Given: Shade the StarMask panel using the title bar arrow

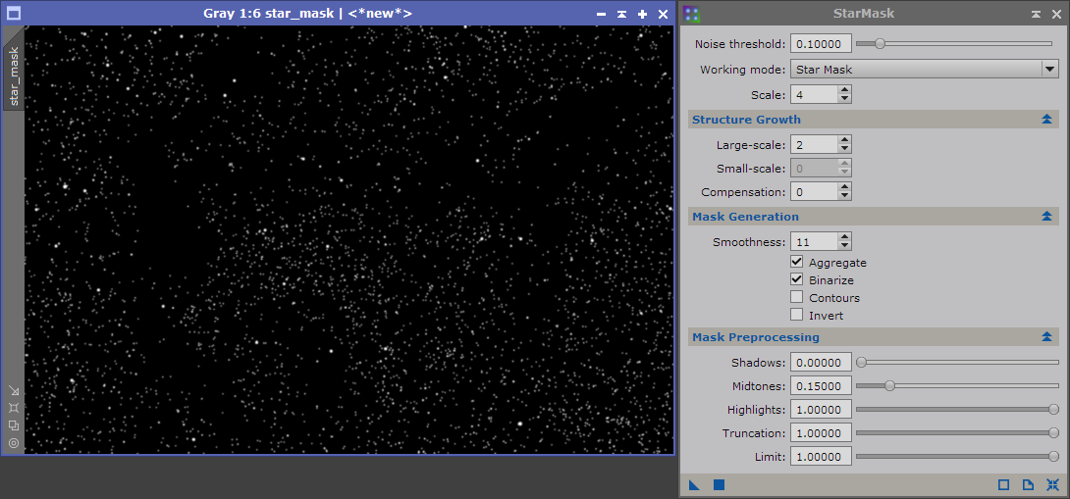Looking at the screenshot, I should click(1036, 14).
